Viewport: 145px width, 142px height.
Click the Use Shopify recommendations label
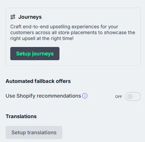pos(43,96)
